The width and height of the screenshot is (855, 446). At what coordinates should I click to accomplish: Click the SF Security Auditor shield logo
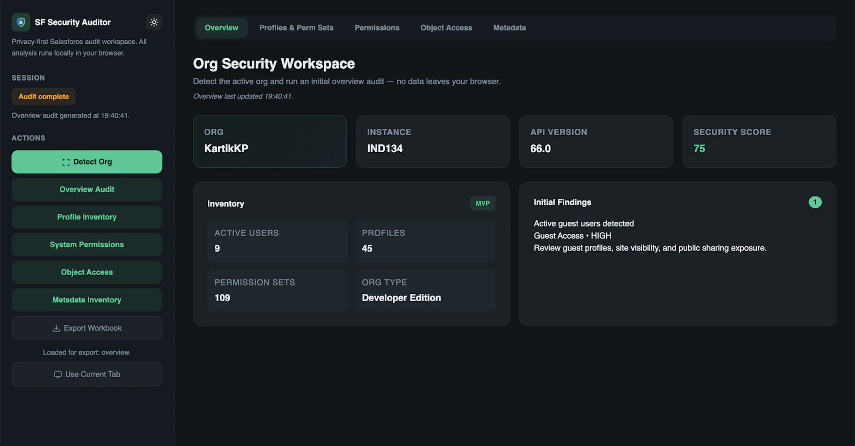(21, 22)
